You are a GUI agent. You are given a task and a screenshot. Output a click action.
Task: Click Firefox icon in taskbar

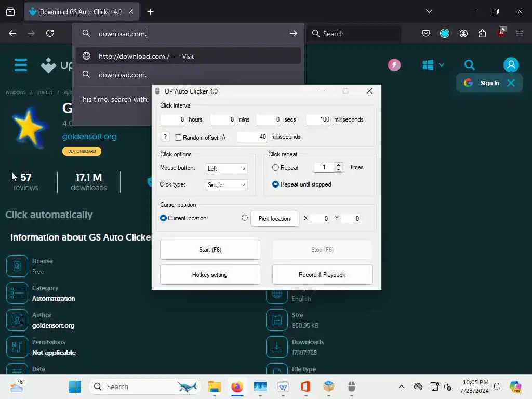[x=237, y=387]
